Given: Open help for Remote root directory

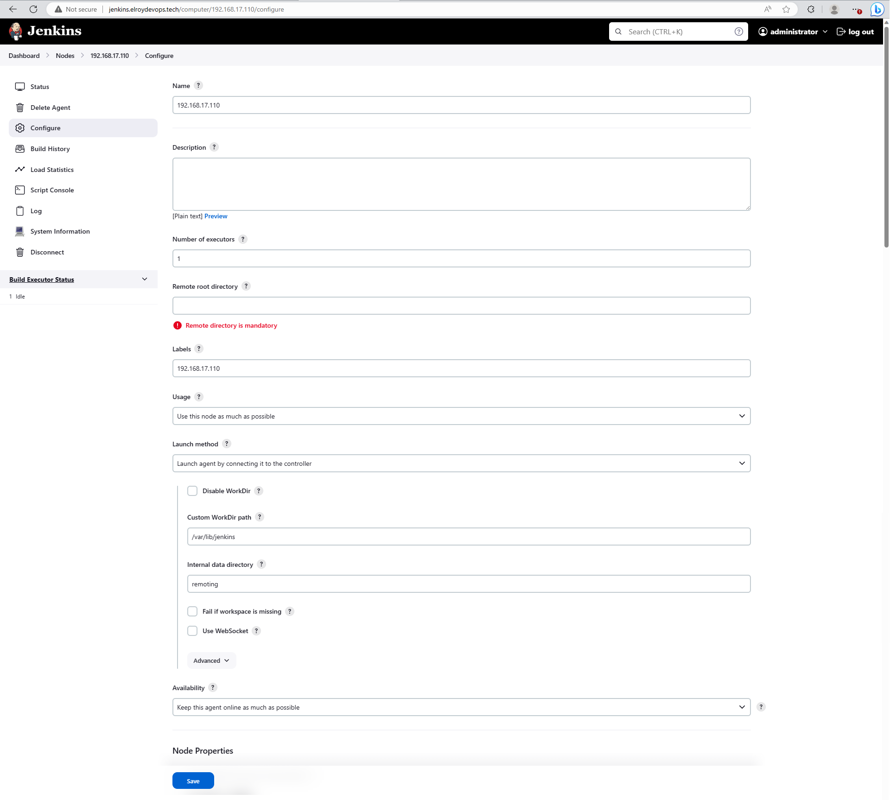Looking at the screenshot, I should [x=246, y=286].
